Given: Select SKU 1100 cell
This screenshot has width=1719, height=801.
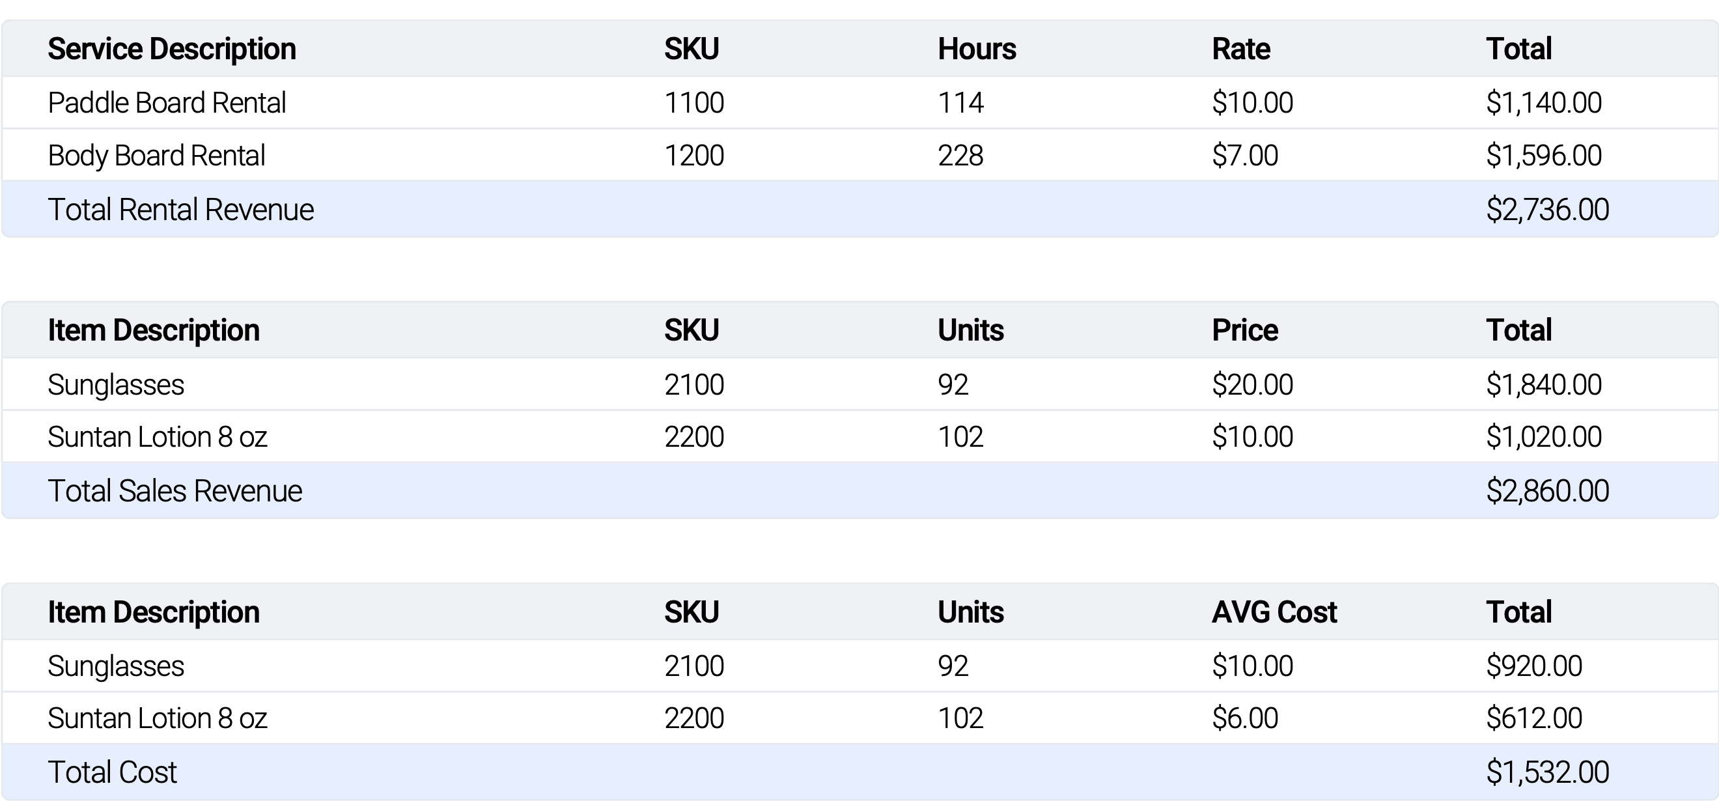Looking at the screenshot, I should point(694,103).
